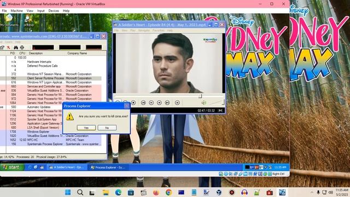This screenshot has height=197, width=350.
Task: Stop video playback in media player
Action: tap(133, 102)
